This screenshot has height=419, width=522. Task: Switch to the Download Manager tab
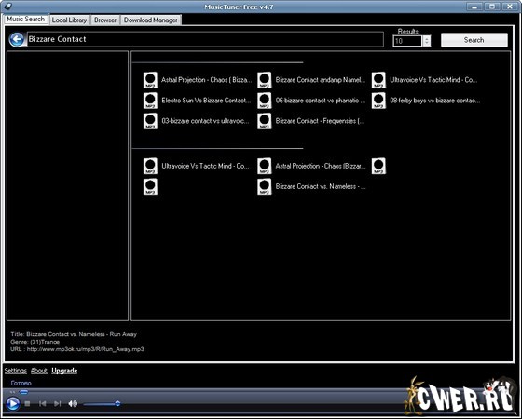point(150,20)
